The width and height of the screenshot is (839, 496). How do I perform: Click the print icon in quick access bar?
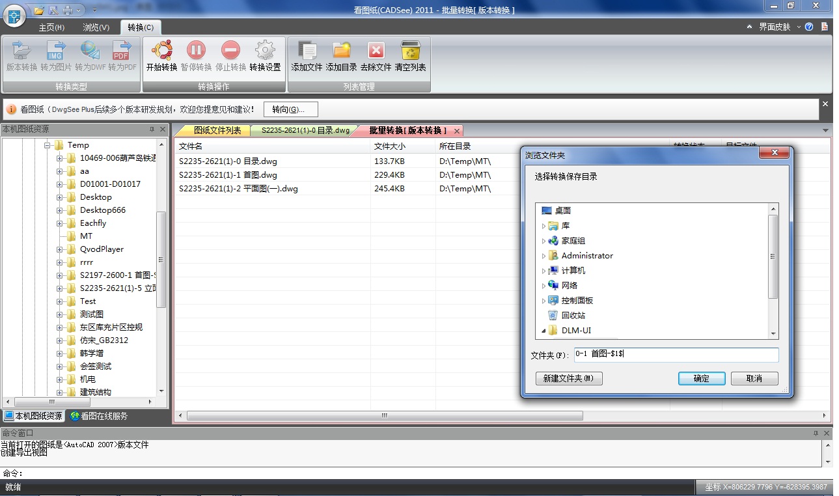point(68,10)
